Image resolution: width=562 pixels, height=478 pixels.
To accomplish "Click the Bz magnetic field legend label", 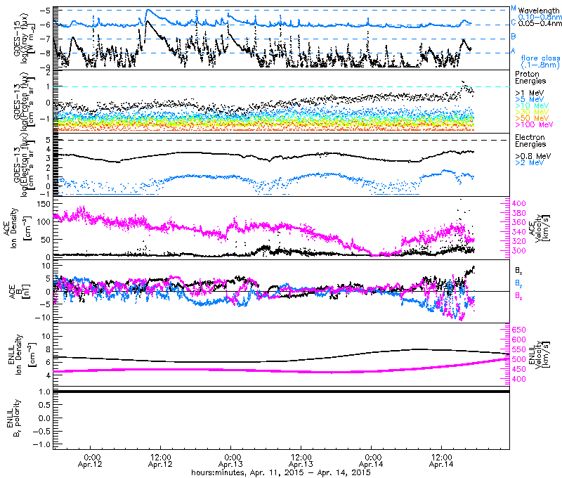I will pyautogui.click(x=518, y=296).
